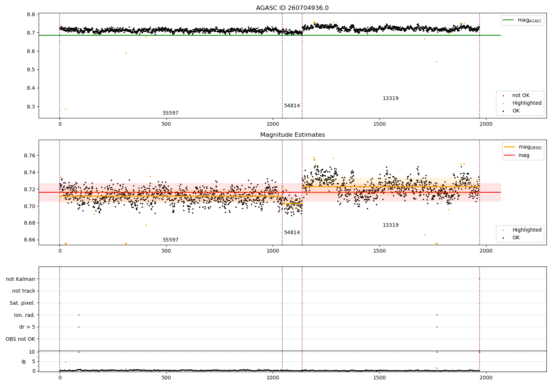Click obsid label 54814 in the middle plot
The height and width of the screenshot is (386, 552).
pos(292,233)
